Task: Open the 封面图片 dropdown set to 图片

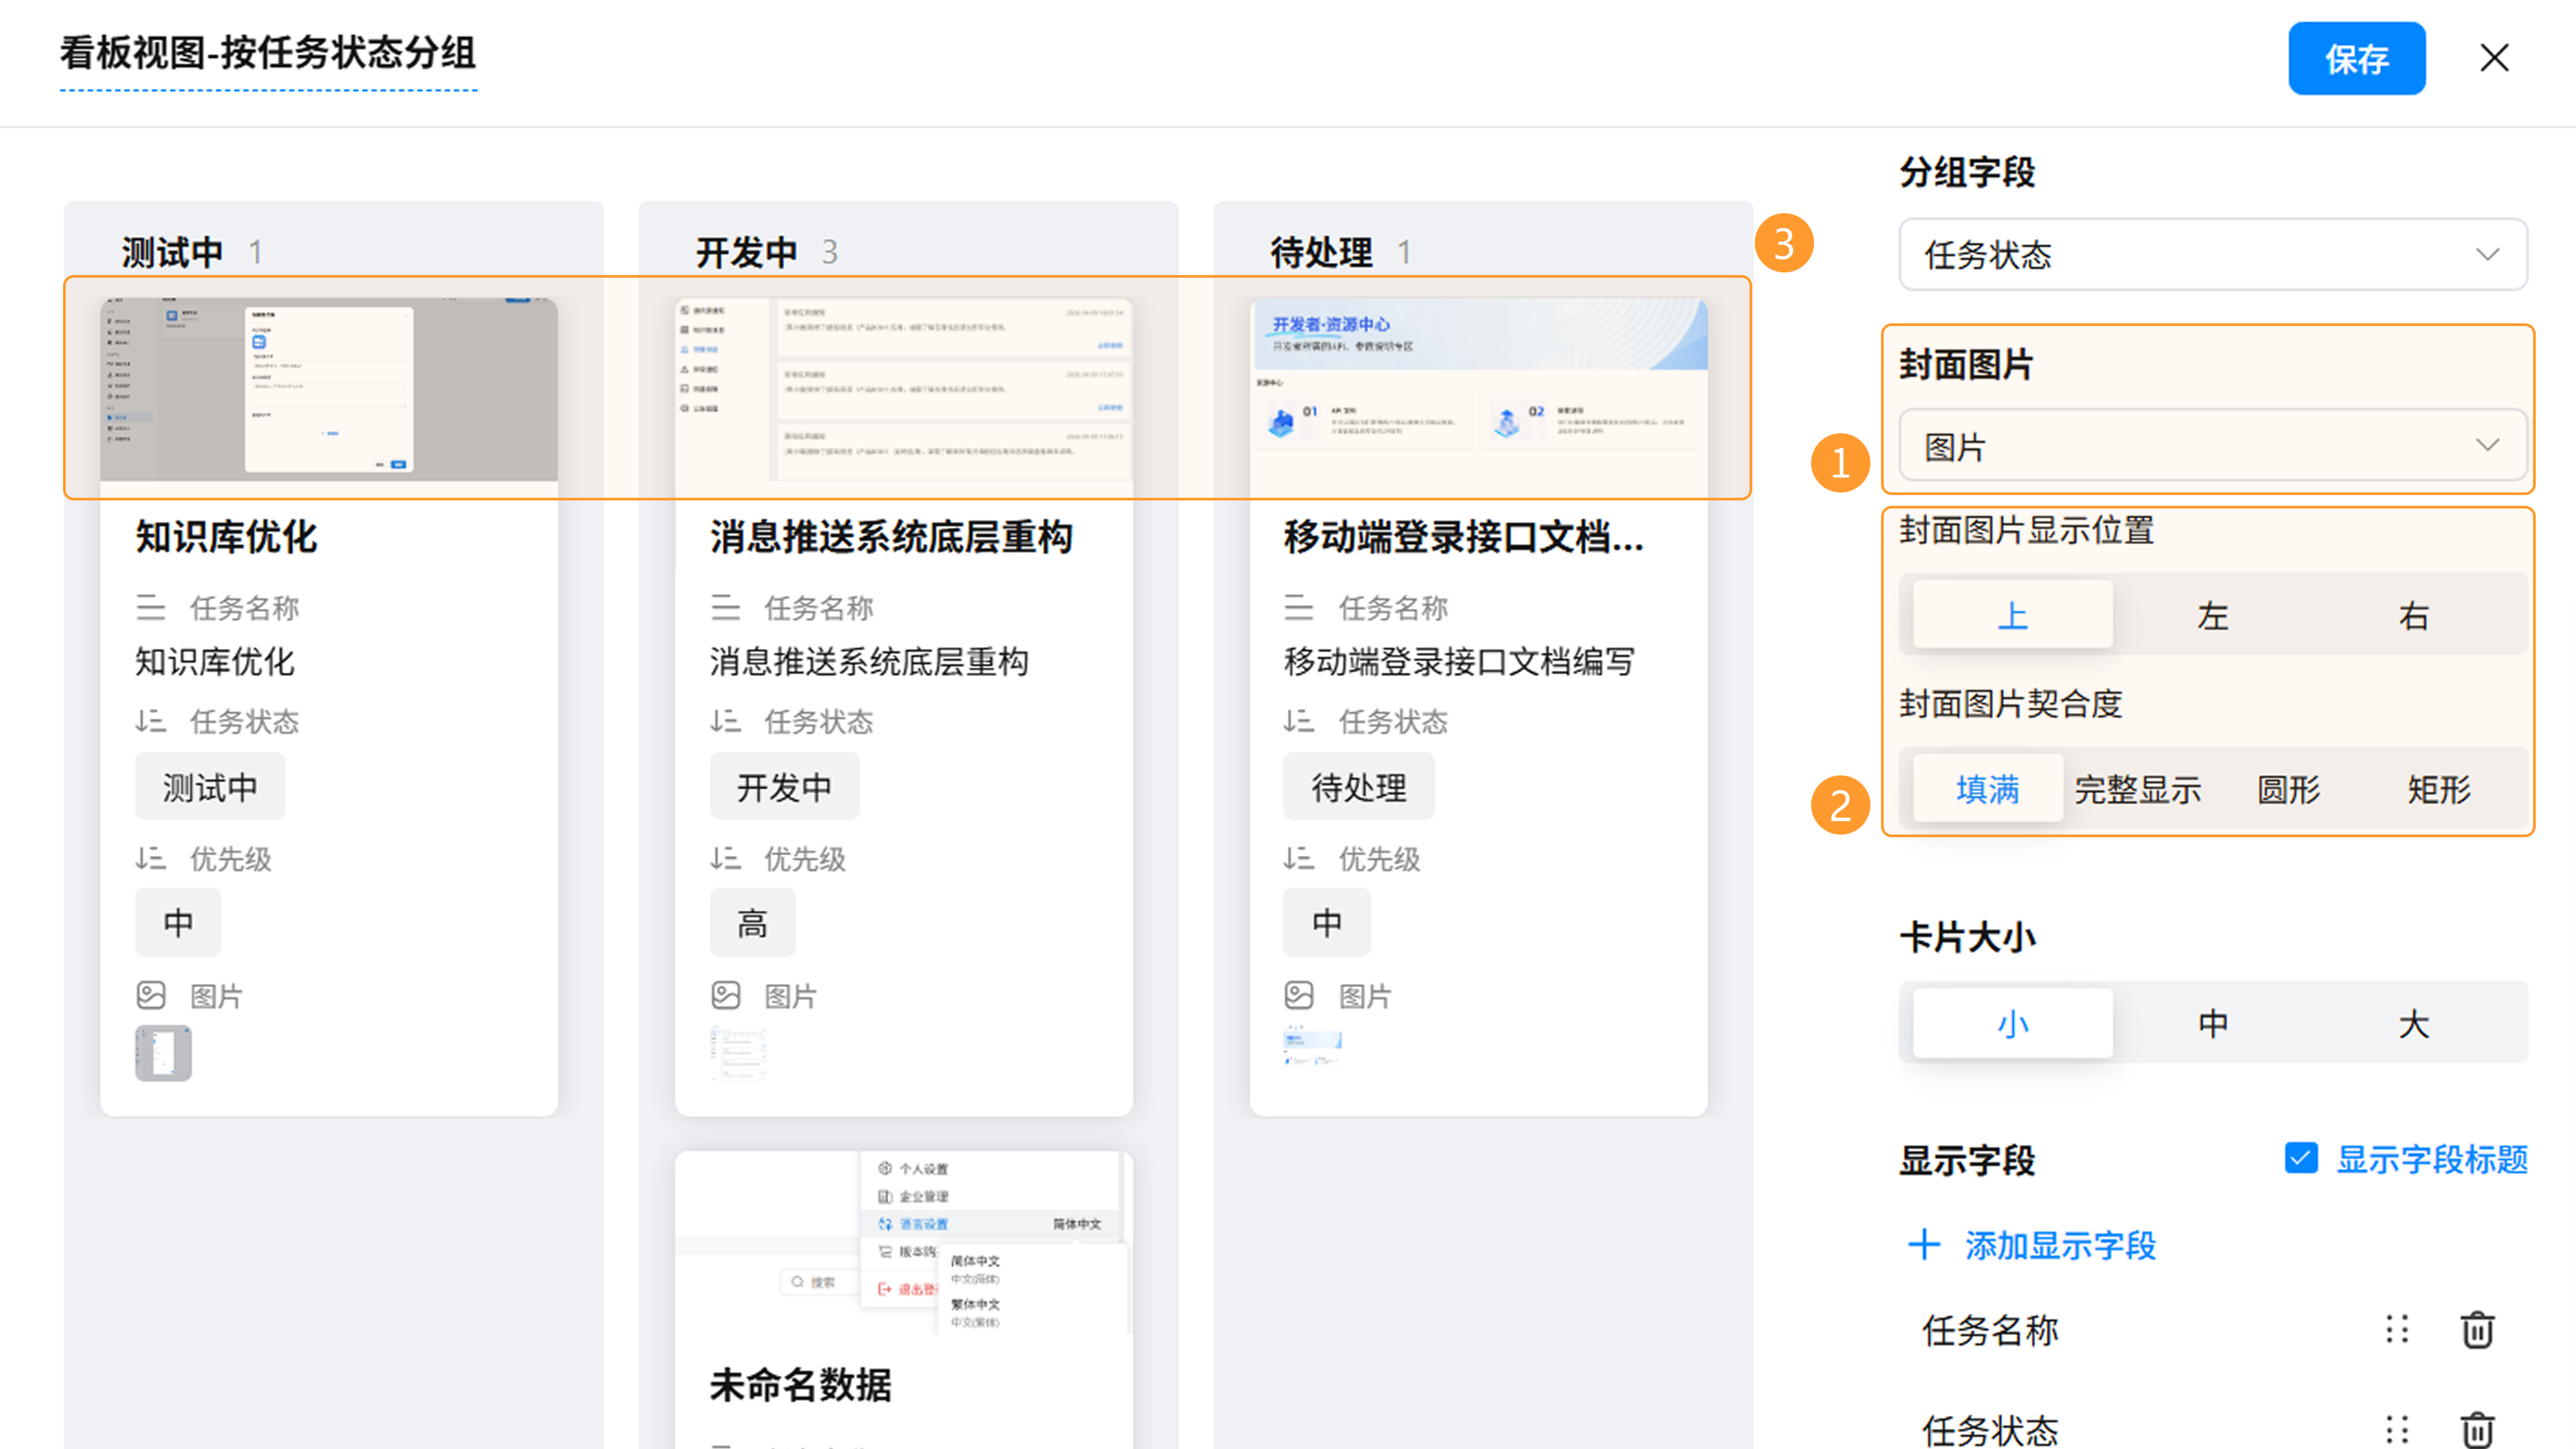Action: (x=2212, y=446)
